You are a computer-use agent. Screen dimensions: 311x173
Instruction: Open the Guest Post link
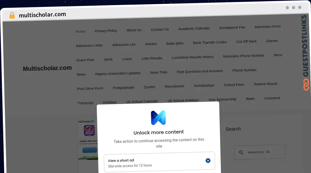85,60
